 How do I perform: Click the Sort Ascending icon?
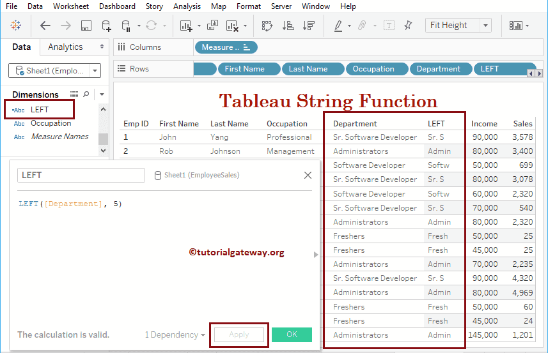pyautogui.click(x=288, y=26)
